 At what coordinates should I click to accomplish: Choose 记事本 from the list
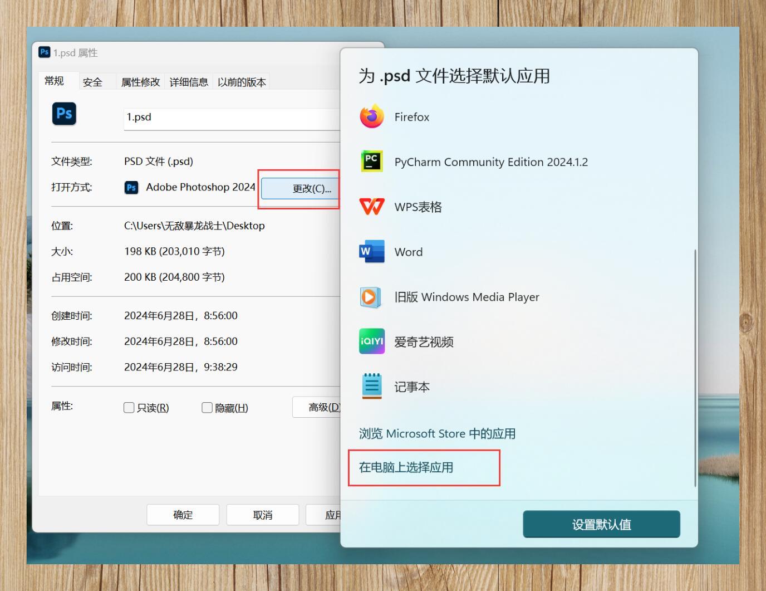[411, 387]
